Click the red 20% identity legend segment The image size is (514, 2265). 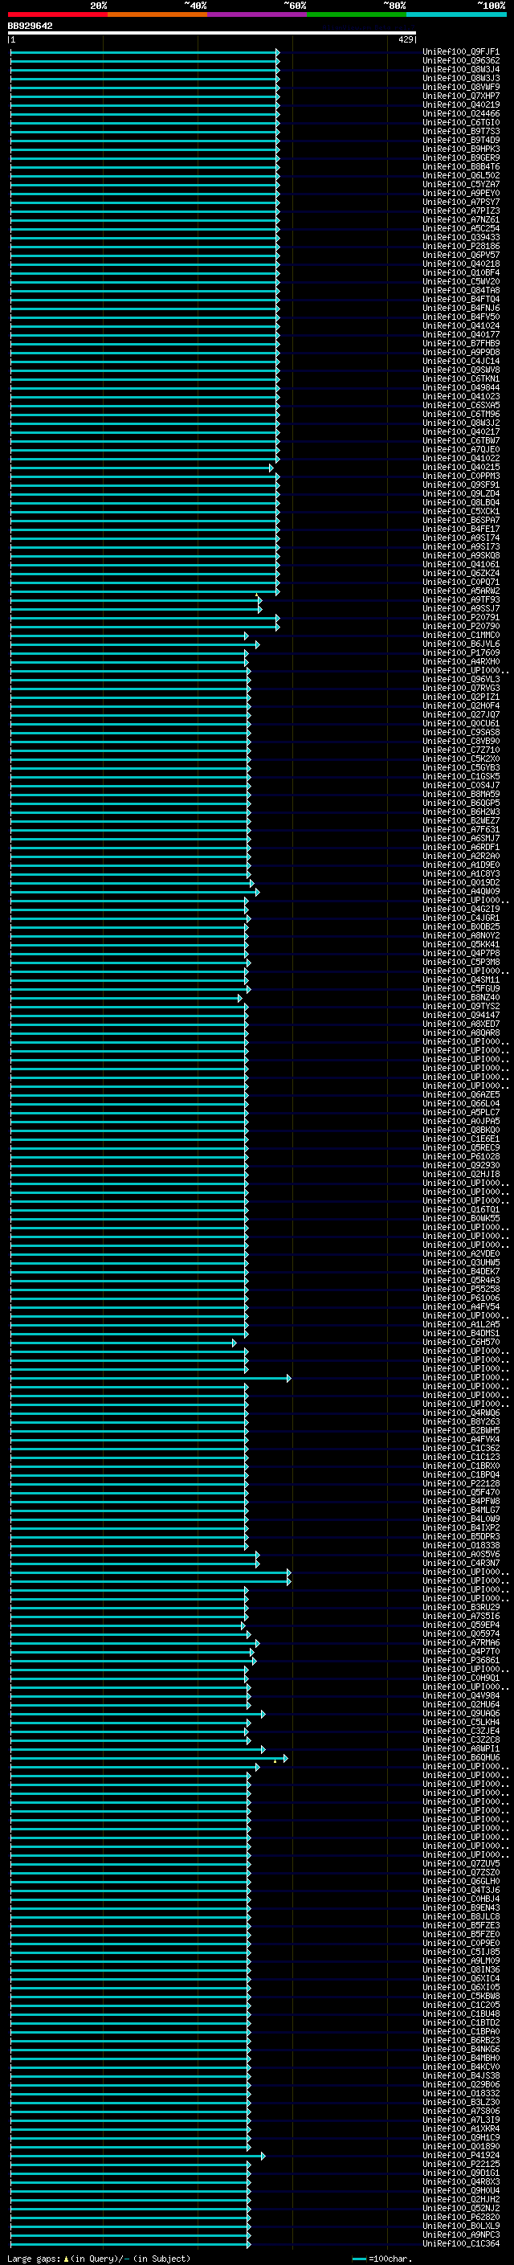[57, 15]
